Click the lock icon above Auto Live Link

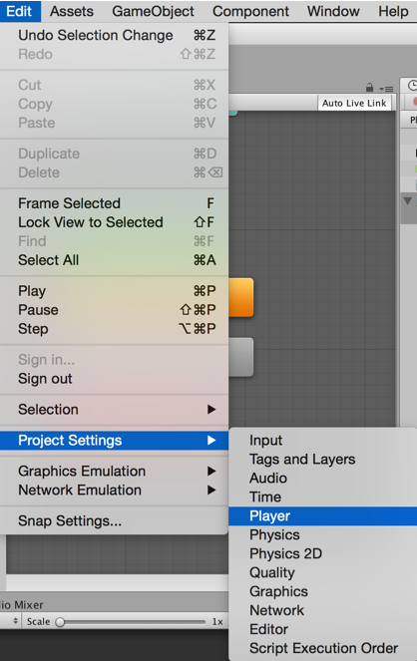tap(369, 88)
